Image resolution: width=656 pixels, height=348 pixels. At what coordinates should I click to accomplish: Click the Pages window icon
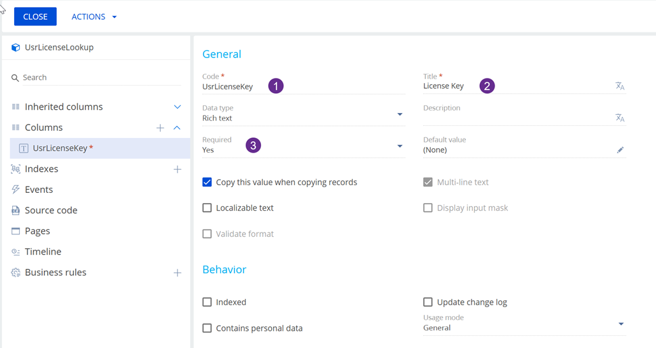[x=15, y=231]
